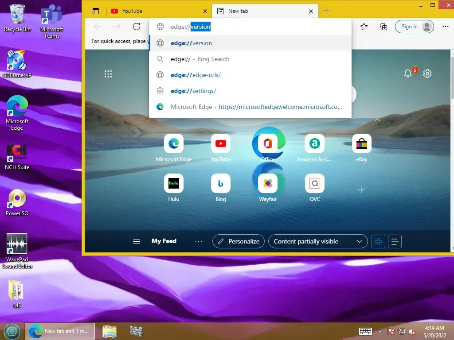Click the Personalize button
The width and height of the screenshot is (454, 340).
click(x=238, y=241)
